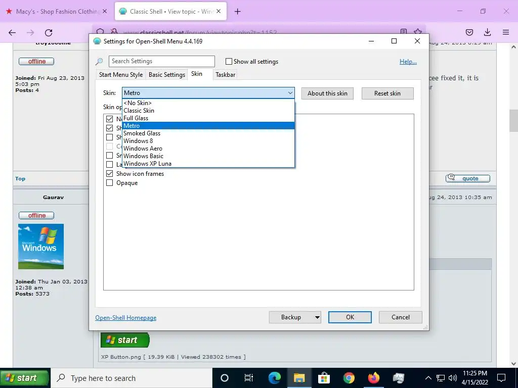Viewport: 518px width, 388px height.
Task: Toggle second checked skin option checkbox
Action: pos(110,128)
